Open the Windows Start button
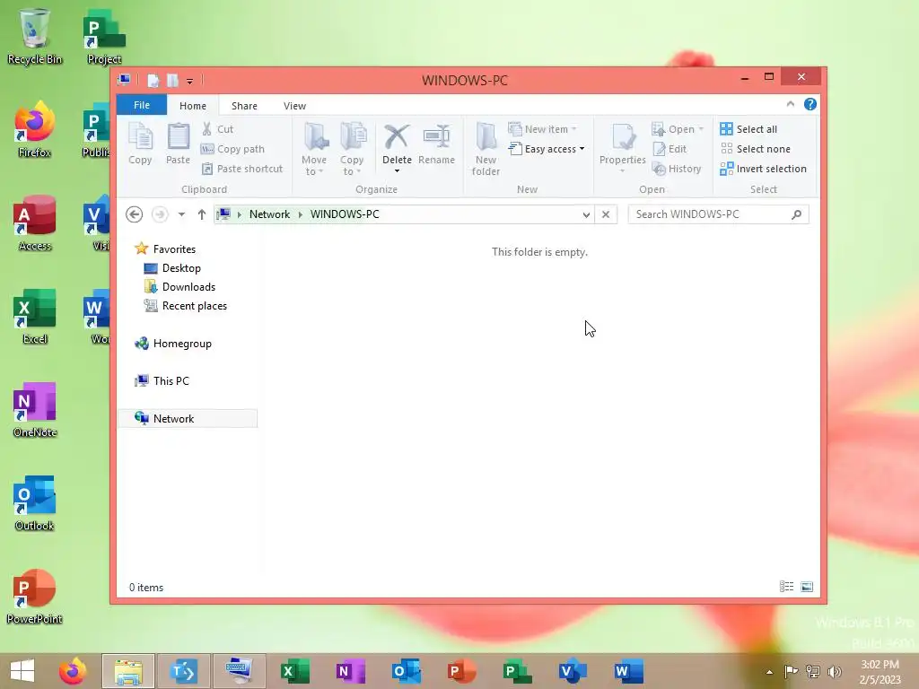Image resolution: width=919 pixels, height=689 pixels. tap(22, 671)
